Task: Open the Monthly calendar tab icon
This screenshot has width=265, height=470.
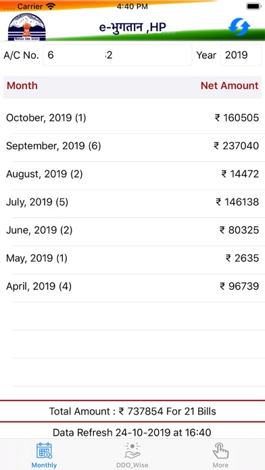Action: point(44,450)
